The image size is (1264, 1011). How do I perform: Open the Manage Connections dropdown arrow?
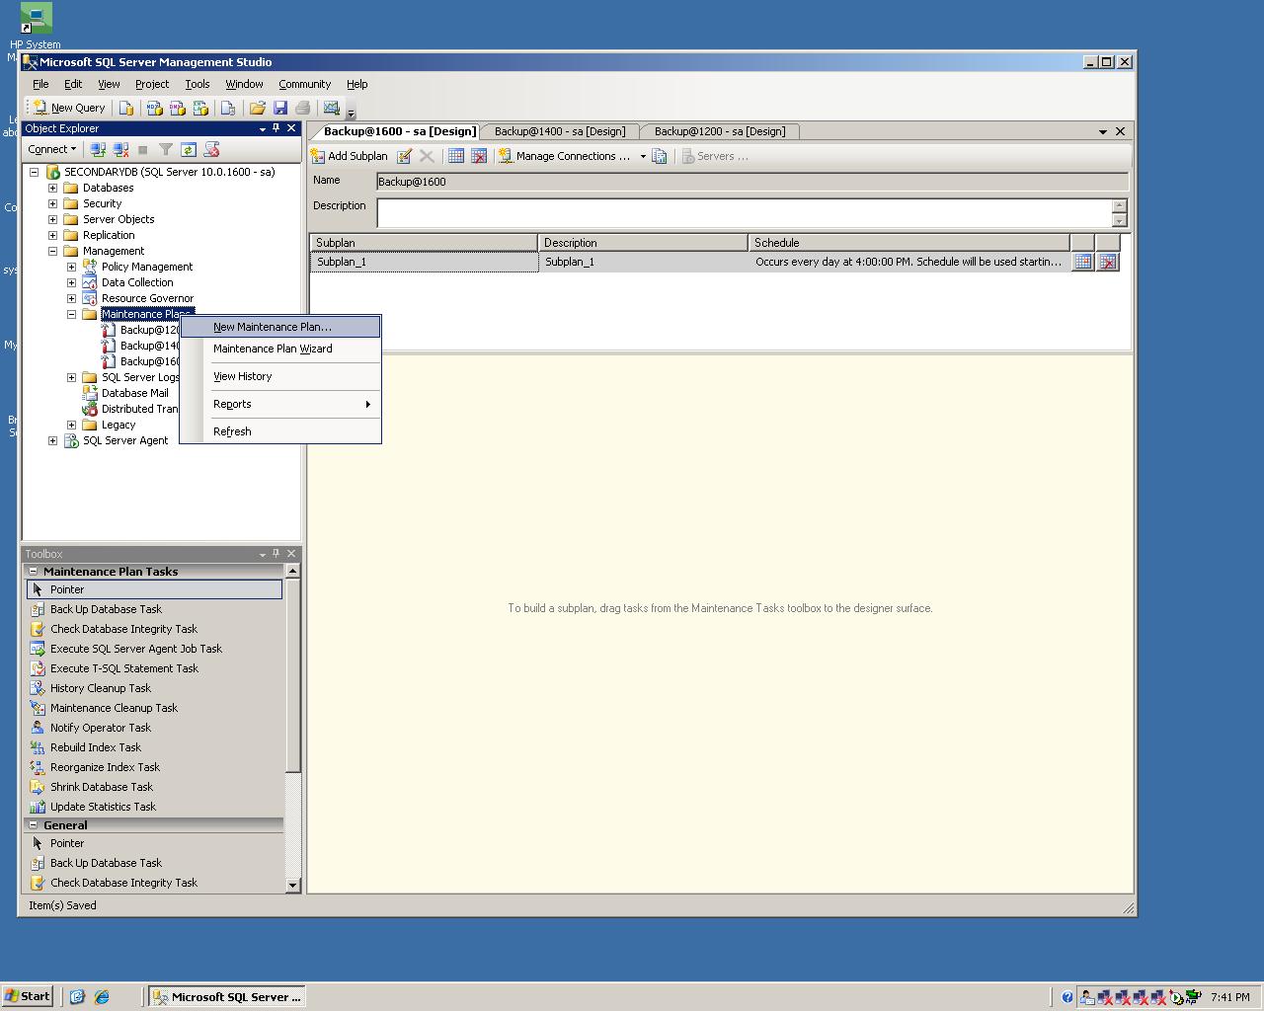pyautogui.click(x=643, y=156)
